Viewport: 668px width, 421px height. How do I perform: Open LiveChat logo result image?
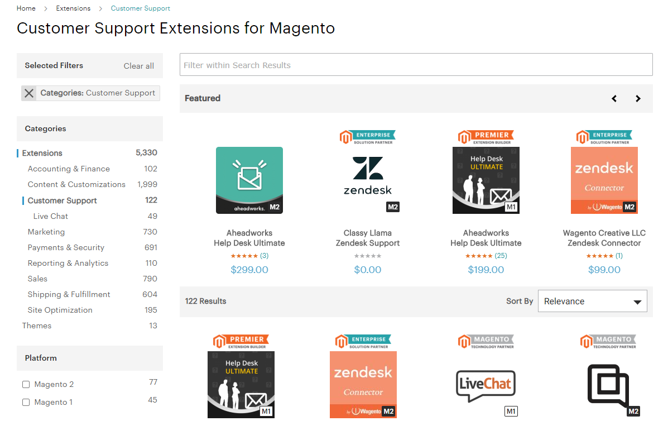pos(486,385)
